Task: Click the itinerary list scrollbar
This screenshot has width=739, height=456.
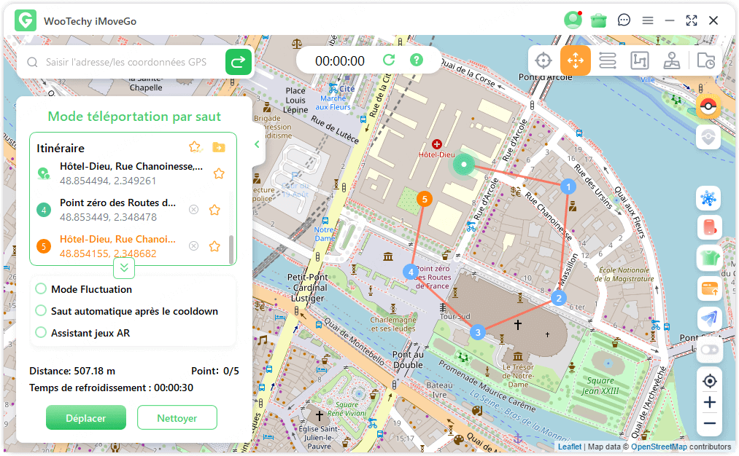Action: [231, 249]
